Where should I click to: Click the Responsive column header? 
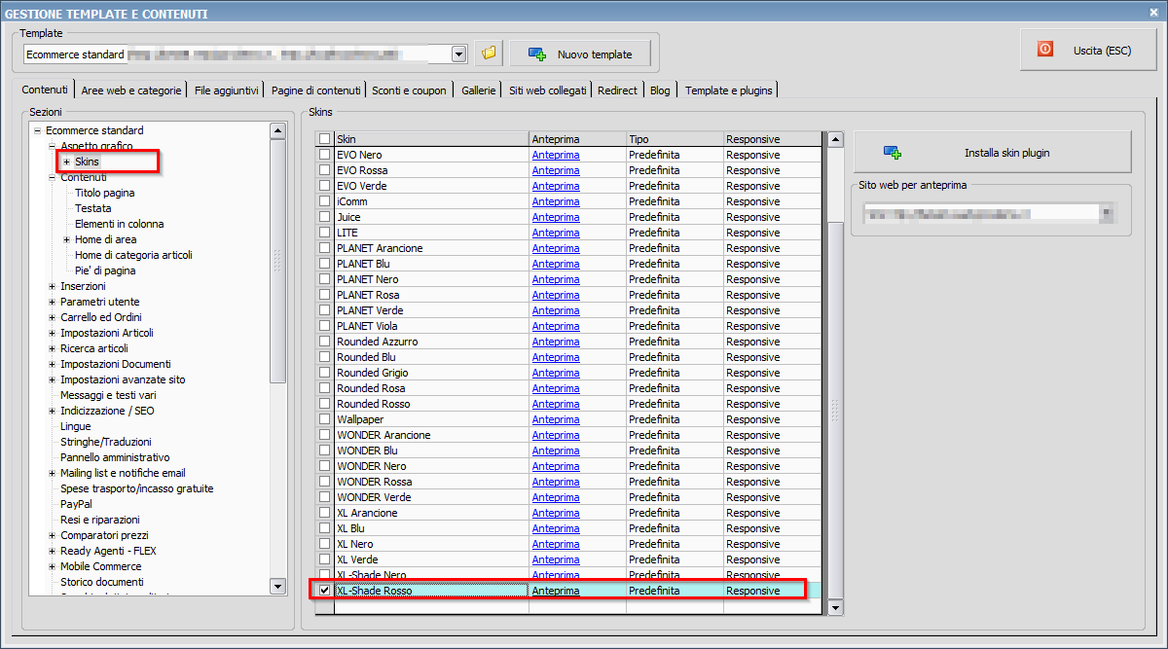pyautogui.click(x=773, y=139)
